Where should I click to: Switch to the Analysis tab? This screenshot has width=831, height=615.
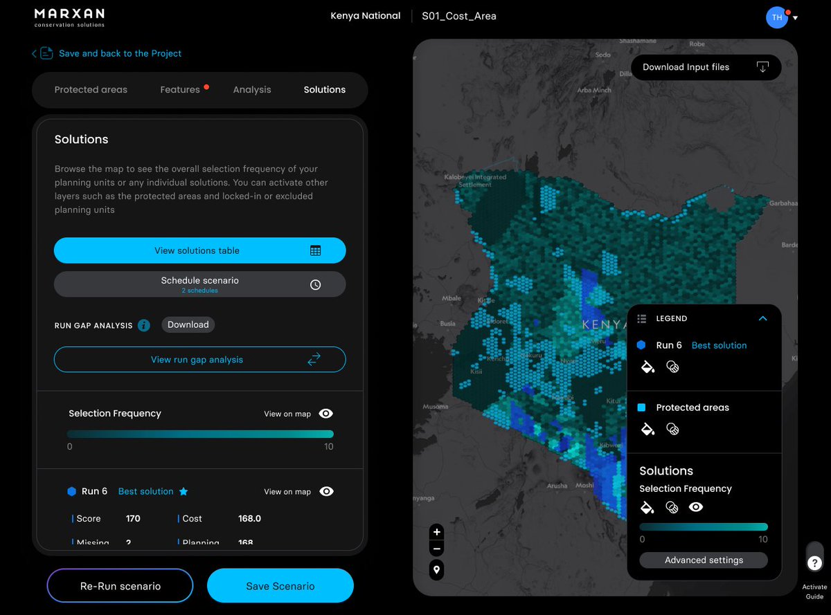tap(252, 89)
